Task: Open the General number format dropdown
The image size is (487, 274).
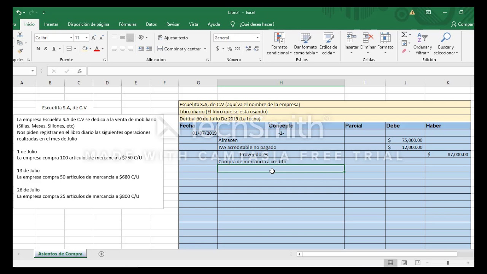Action: [258, 38]
